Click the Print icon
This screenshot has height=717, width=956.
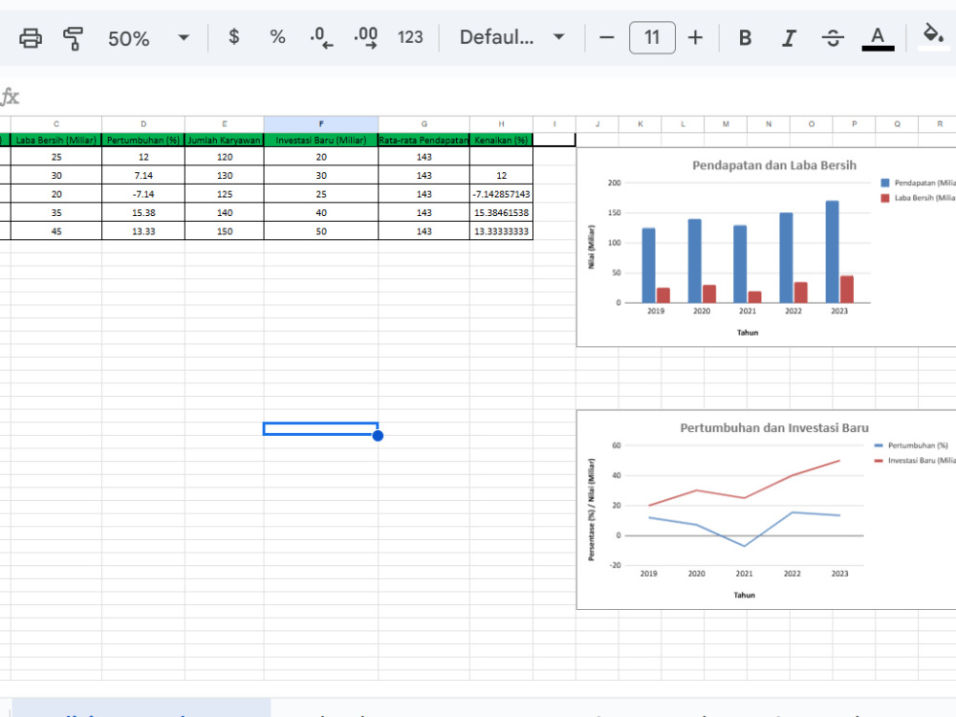click(31, 38)
